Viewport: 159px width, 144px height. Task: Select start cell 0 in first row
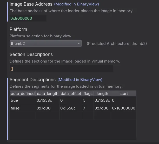click(x=124, y=100)
